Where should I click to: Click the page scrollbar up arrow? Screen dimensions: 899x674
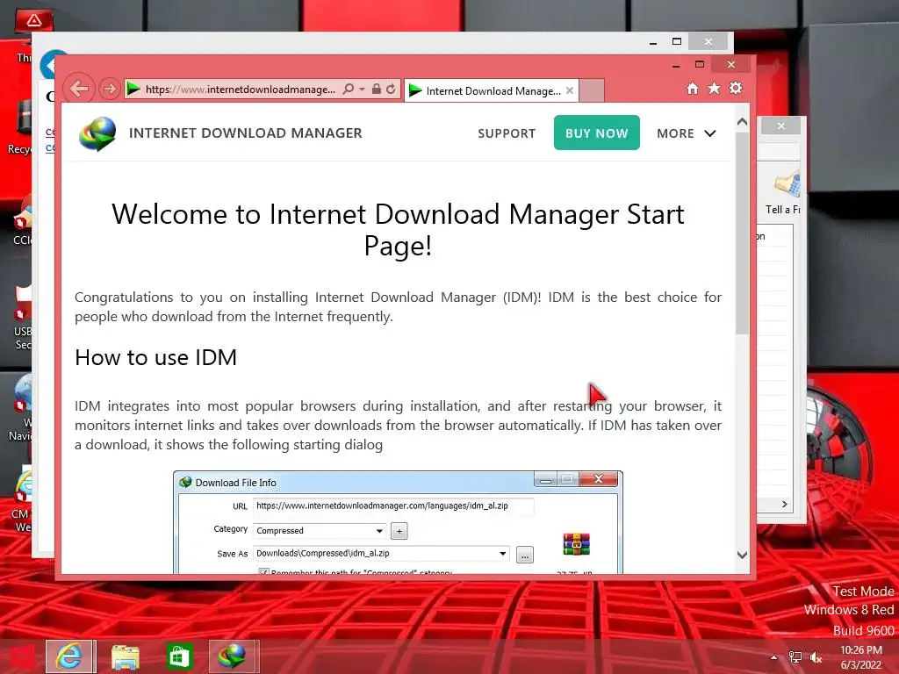coord(742,121)
